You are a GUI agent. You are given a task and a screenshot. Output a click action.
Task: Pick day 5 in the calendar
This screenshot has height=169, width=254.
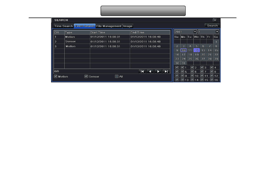point(197,46)
